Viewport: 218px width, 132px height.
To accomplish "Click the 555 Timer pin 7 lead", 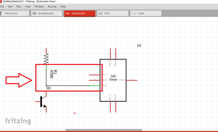I will point(94,75).
